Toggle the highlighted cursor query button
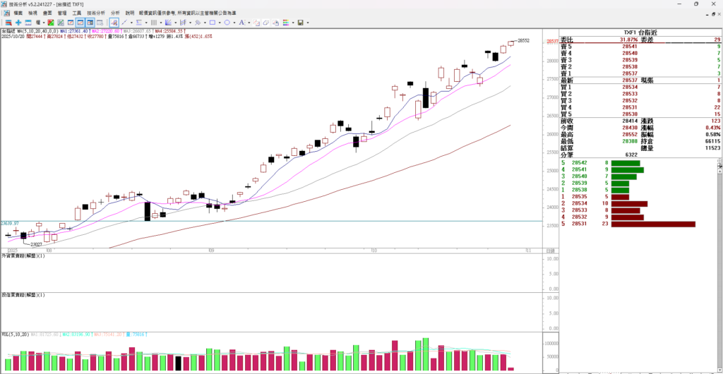The width and height of the screenshot is (723, 374). [x=114, y=23]
